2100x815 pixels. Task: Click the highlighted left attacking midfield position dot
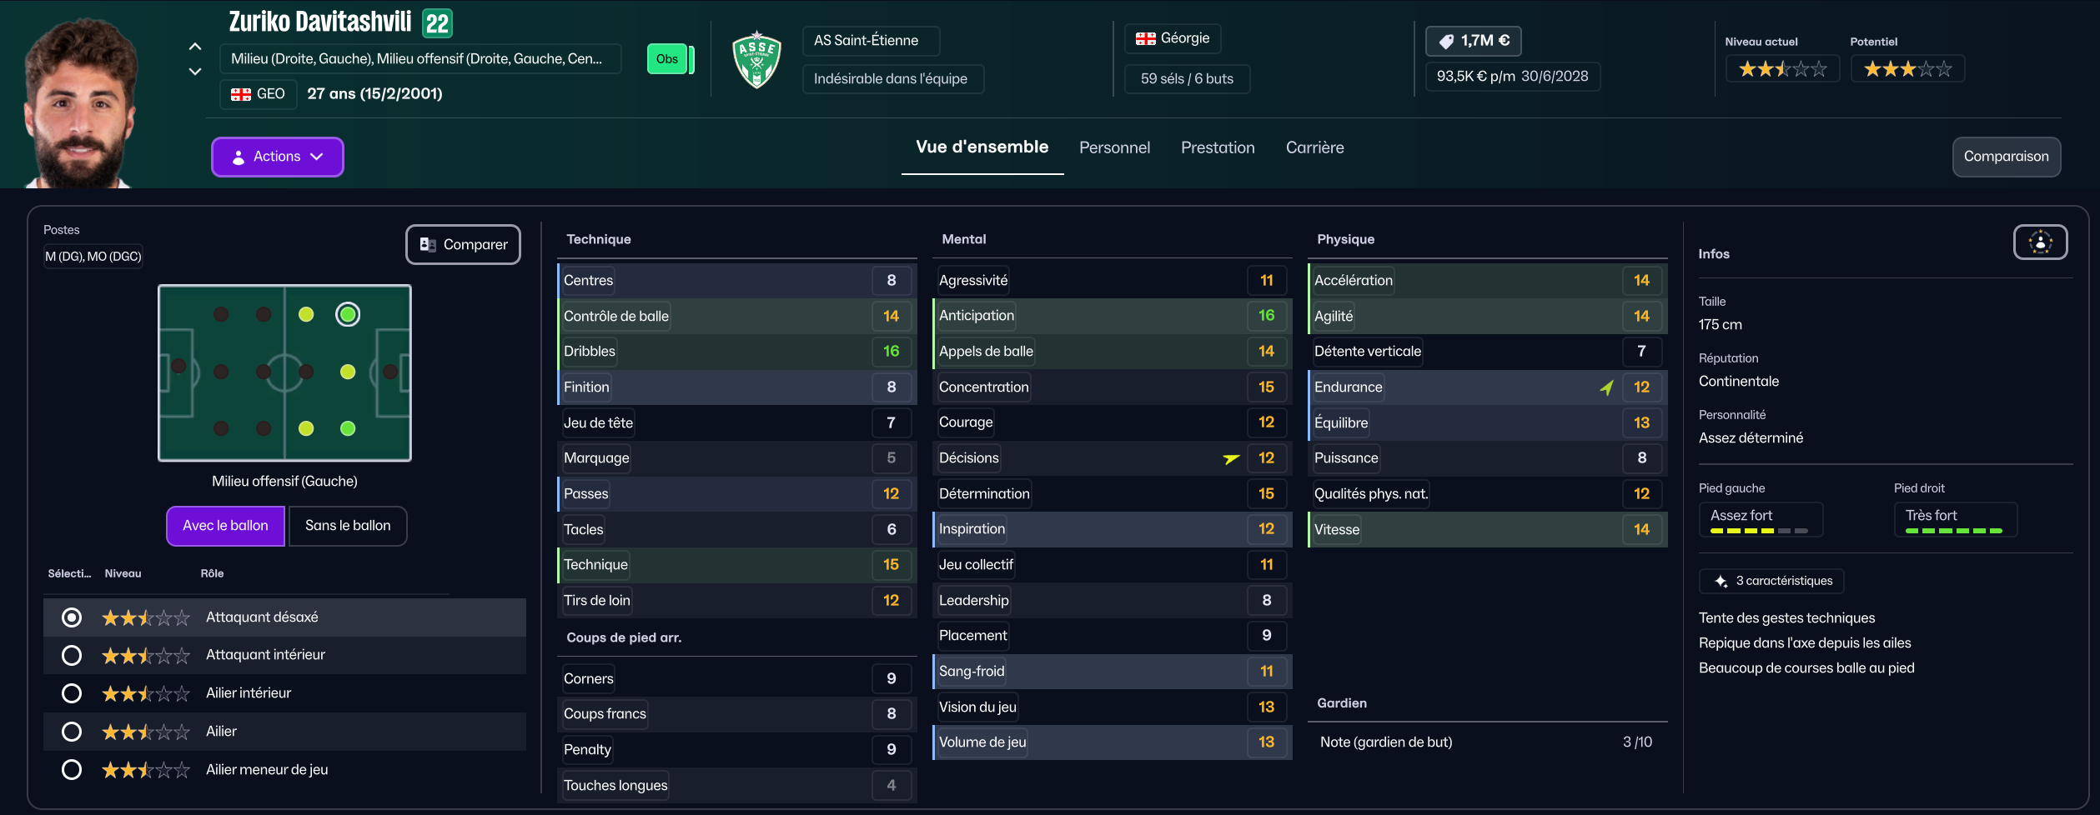pos(348,314)
